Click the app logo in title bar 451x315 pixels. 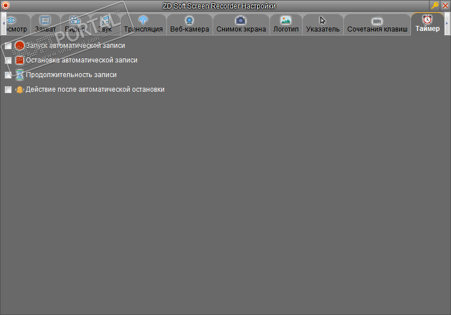pos(6,6)
